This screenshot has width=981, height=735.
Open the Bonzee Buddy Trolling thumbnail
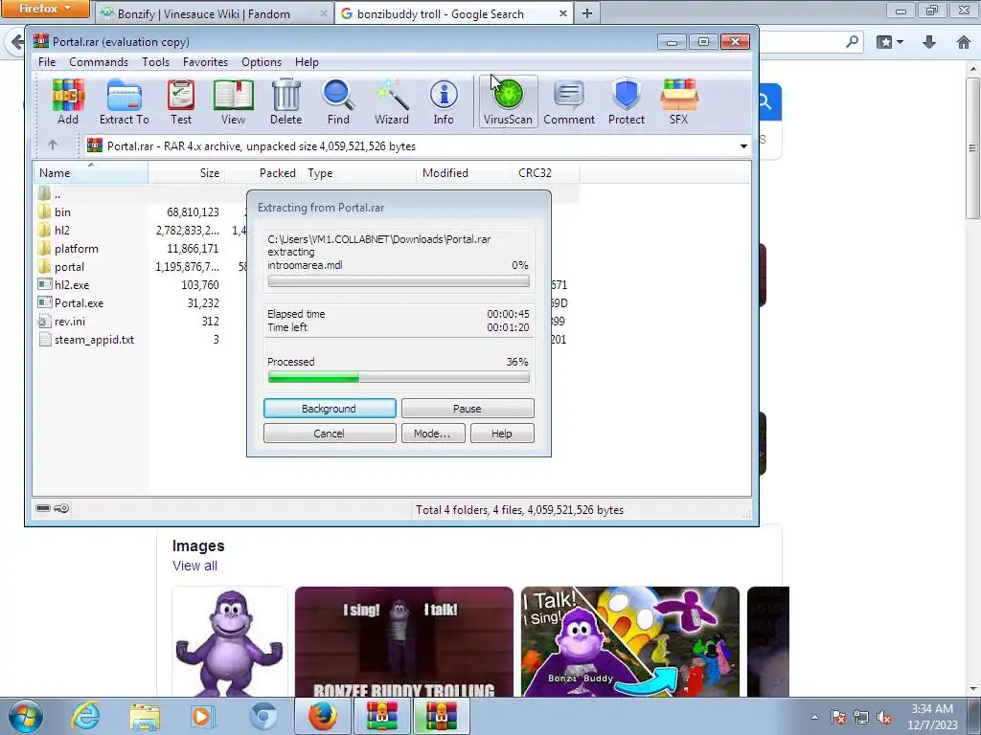click(403, 642)
